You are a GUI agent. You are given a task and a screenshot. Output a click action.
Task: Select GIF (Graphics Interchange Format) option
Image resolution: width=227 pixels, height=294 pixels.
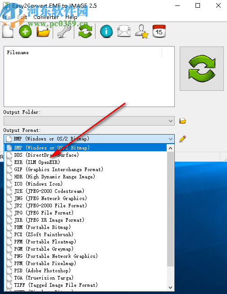click(86, 169)
